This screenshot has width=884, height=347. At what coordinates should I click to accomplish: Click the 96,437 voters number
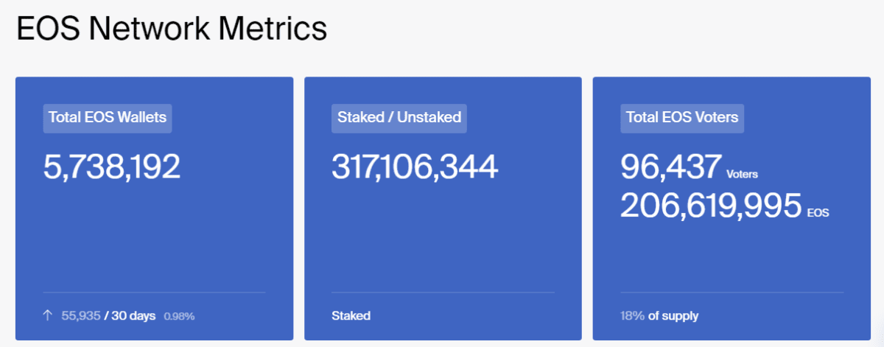pos(670,167)
